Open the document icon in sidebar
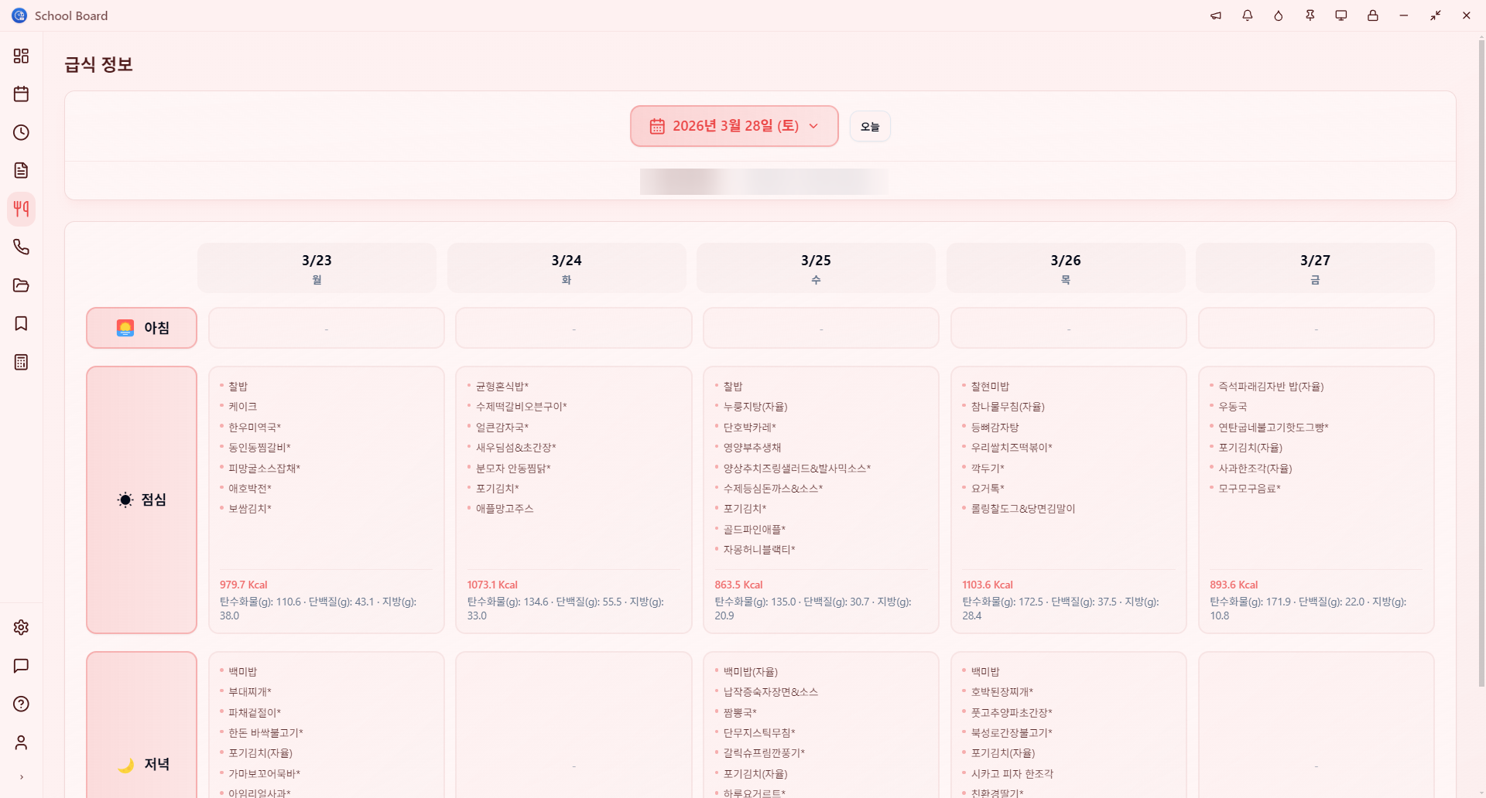Viewport: 1486px width, 798px height. click(x=21, y=171)
